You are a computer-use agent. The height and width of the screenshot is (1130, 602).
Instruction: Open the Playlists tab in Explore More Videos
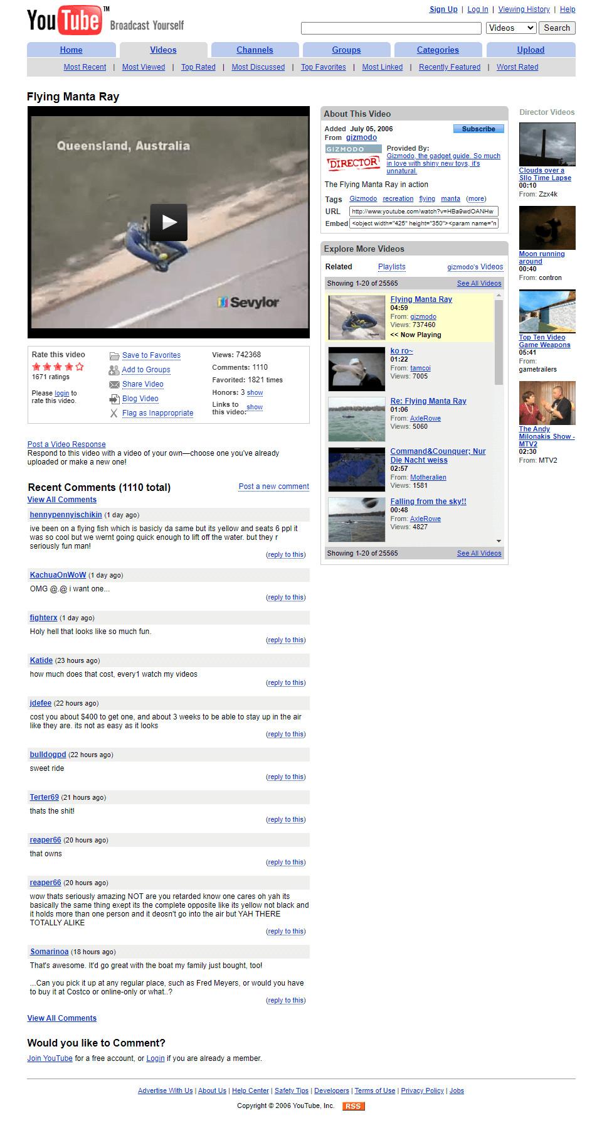pos(392,266)
